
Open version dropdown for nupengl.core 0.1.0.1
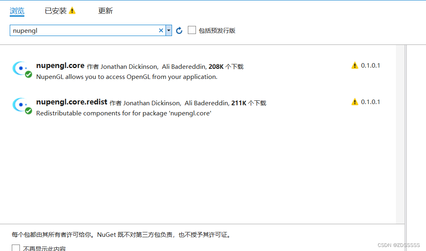point(370,65)
